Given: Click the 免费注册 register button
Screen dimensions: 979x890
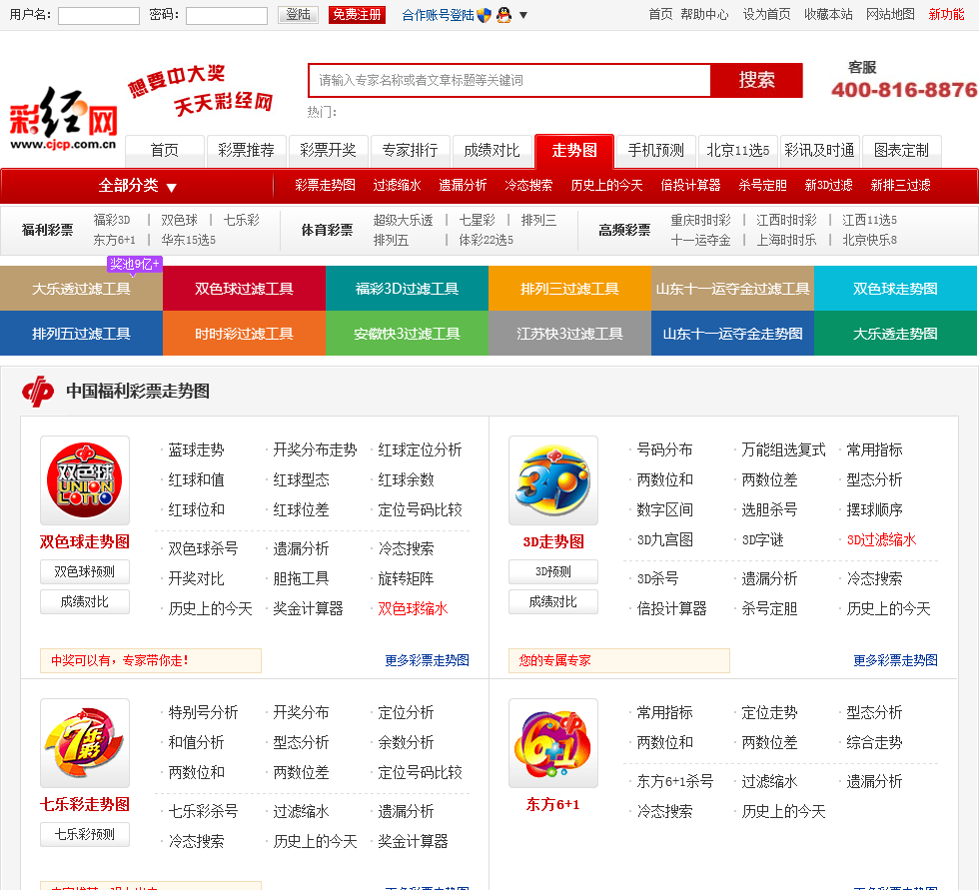Looking at the screenshot, I should coord(358,14).
